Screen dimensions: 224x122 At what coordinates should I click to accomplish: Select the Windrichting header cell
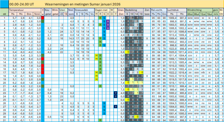point(200,10)
